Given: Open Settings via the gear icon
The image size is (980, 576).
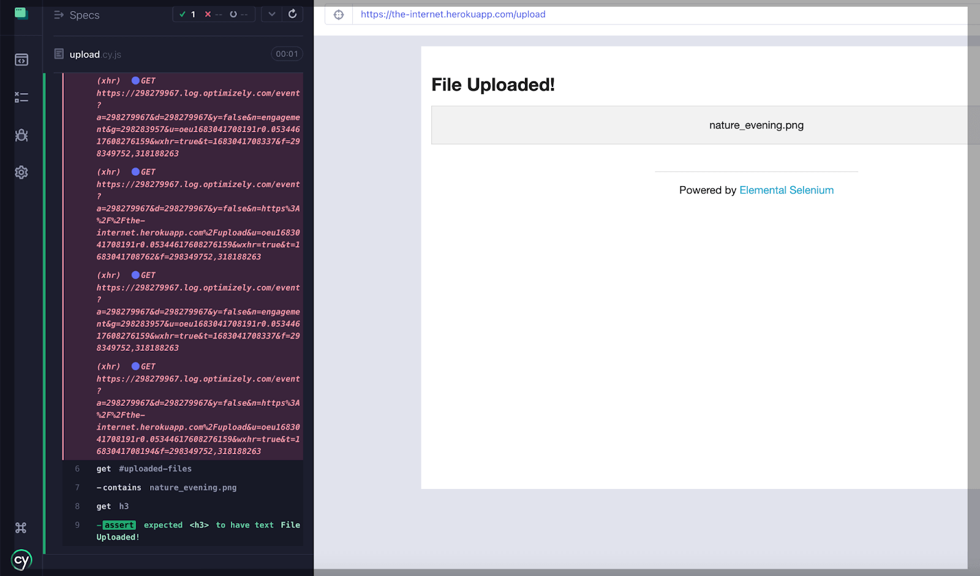Looking at the screenshot, I should pos(21,173).
